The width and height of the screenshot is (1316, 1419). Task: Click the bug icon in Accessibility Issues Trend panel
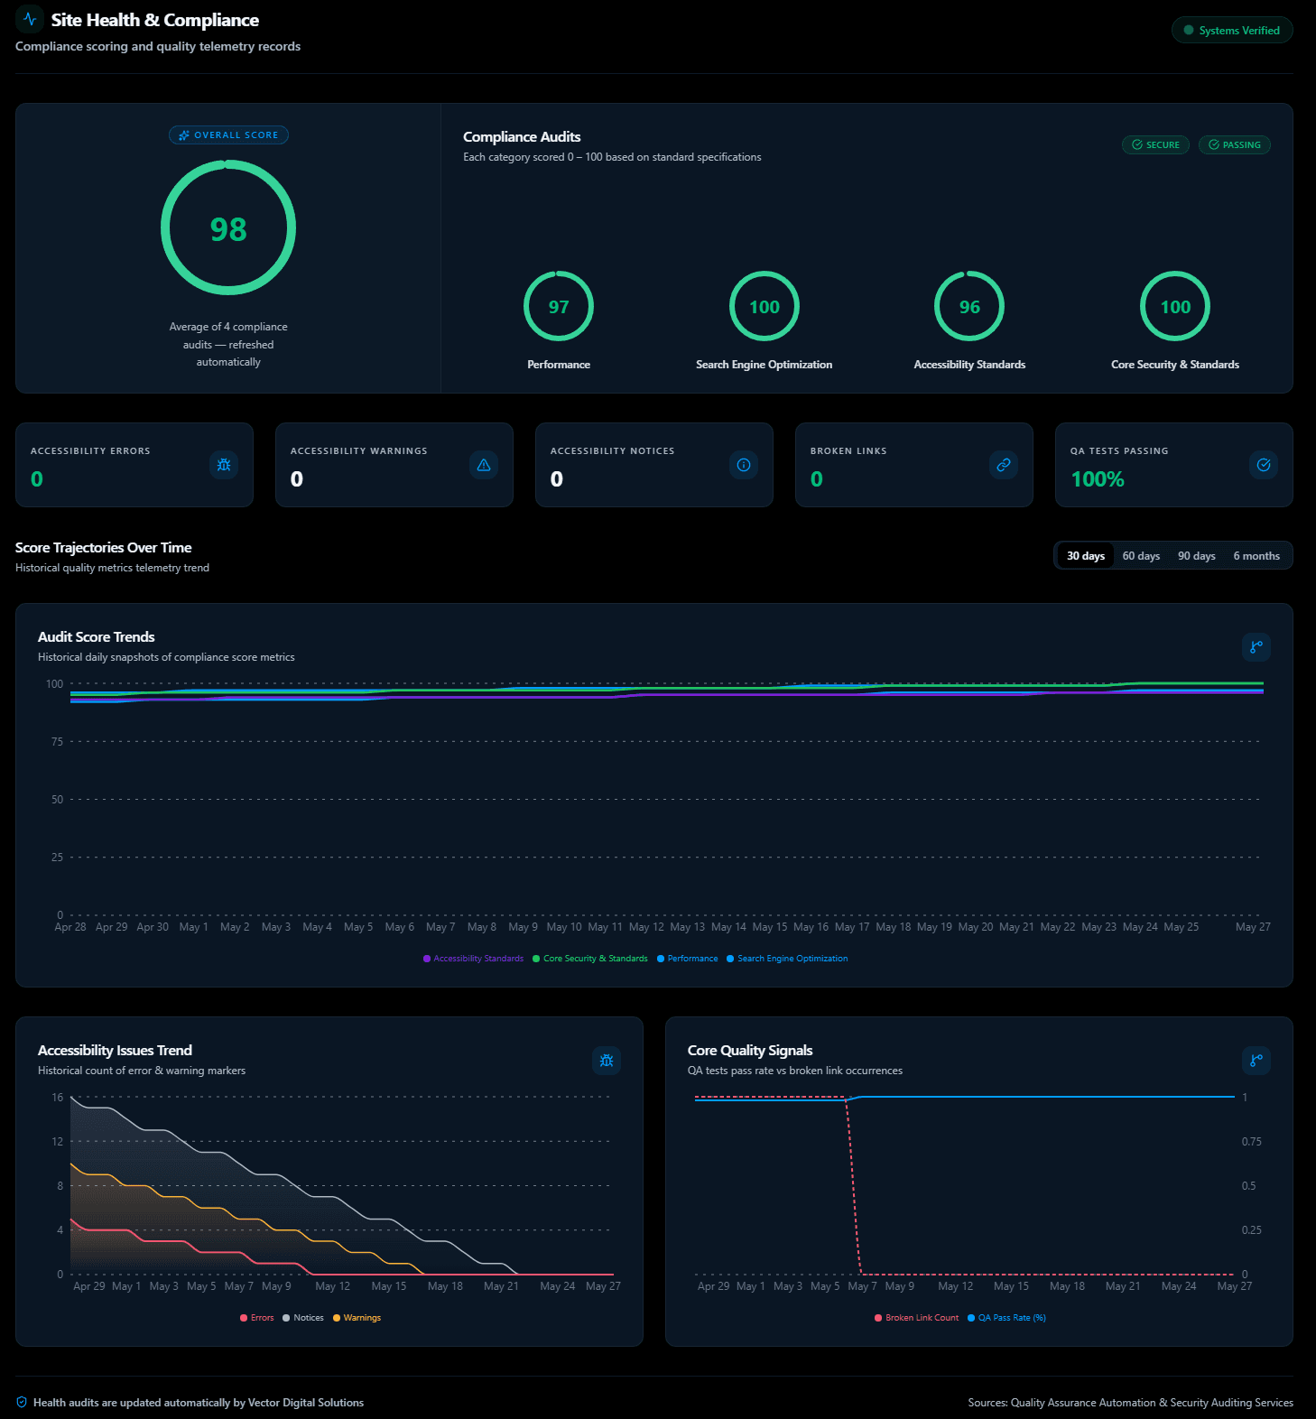click(607, 1060)
